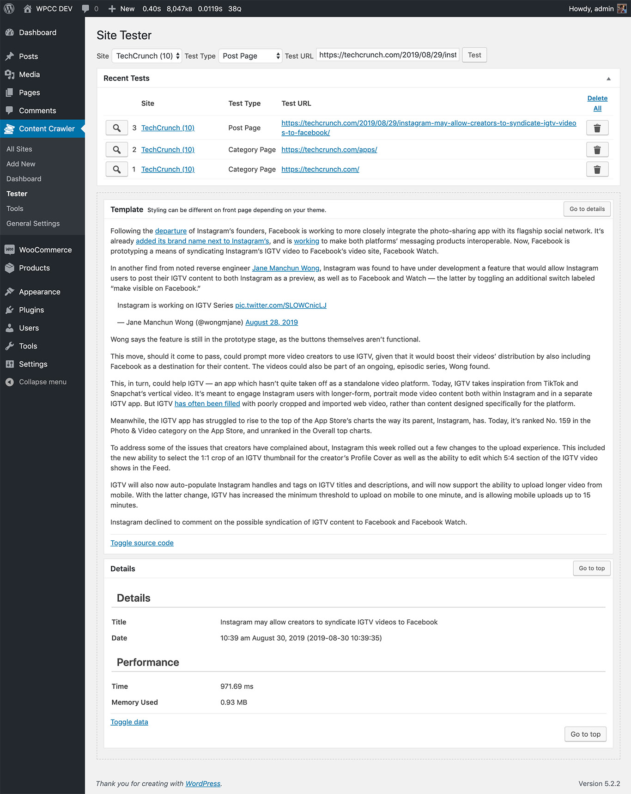This screenshot has width=631, height=794.
Task: Open the Site dropdown showing TechCrunch (10)
Action: tap(147, 55)
